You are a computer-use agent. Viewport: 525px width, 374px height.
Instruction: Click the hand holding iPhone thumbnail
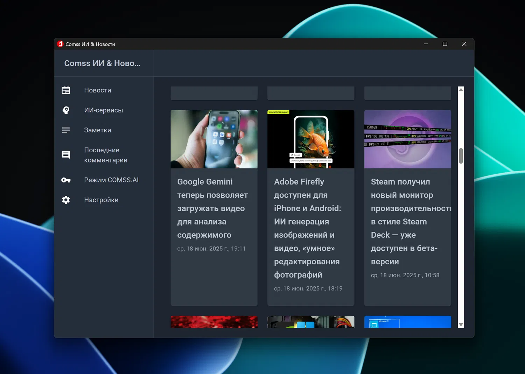pyautogui.click(x=214, y=139)
